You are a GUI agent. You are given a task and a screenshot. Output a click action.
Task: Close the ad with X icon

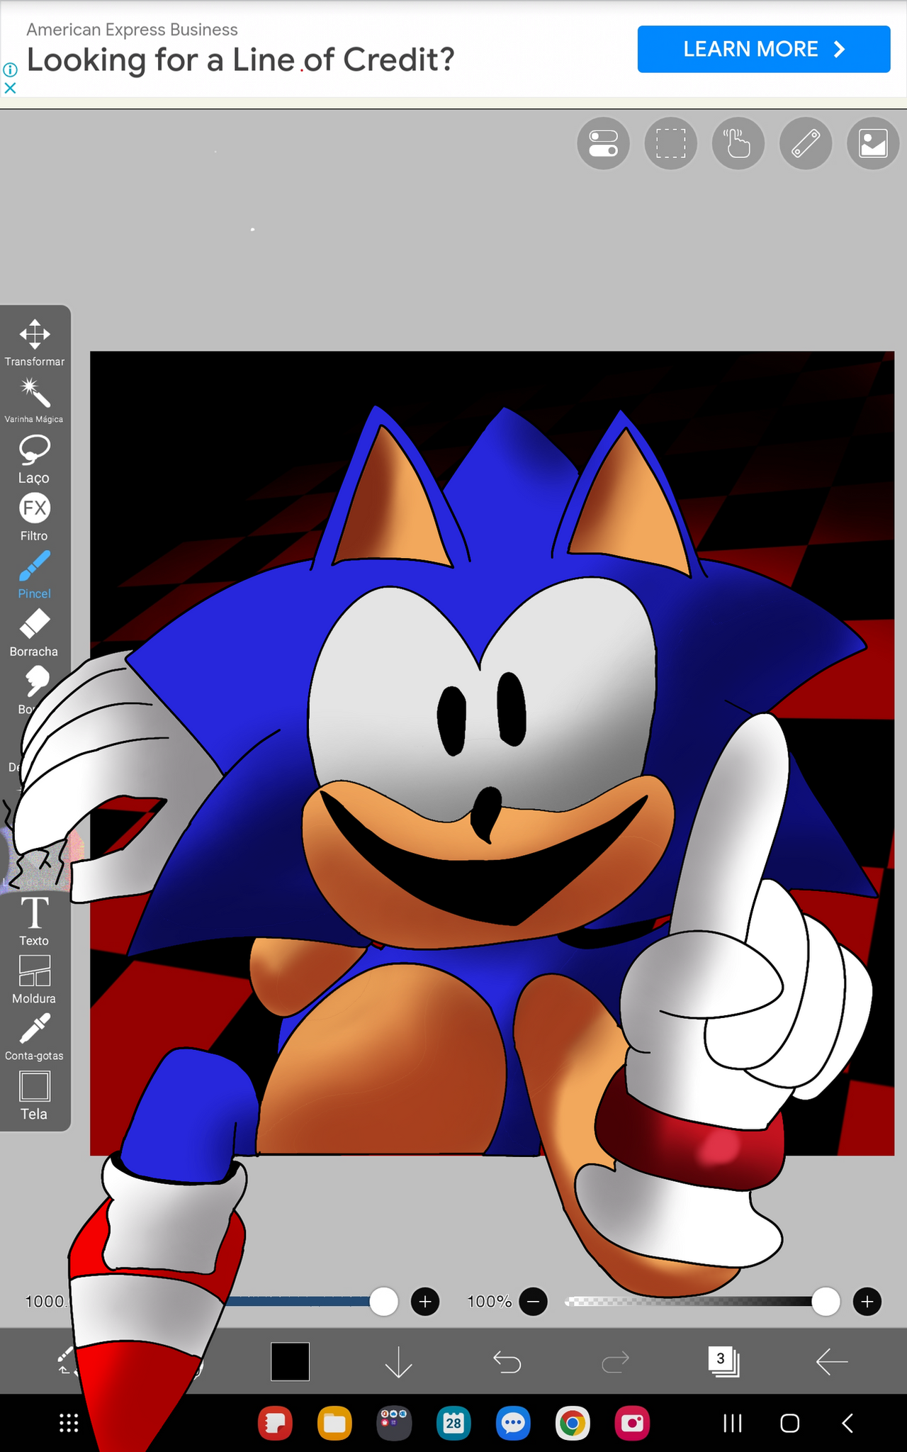[x=10, y=88]
